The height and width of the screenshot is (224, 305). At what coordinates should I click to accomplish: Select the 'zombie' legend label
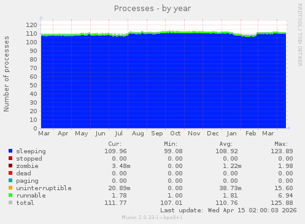pos(28,166)
